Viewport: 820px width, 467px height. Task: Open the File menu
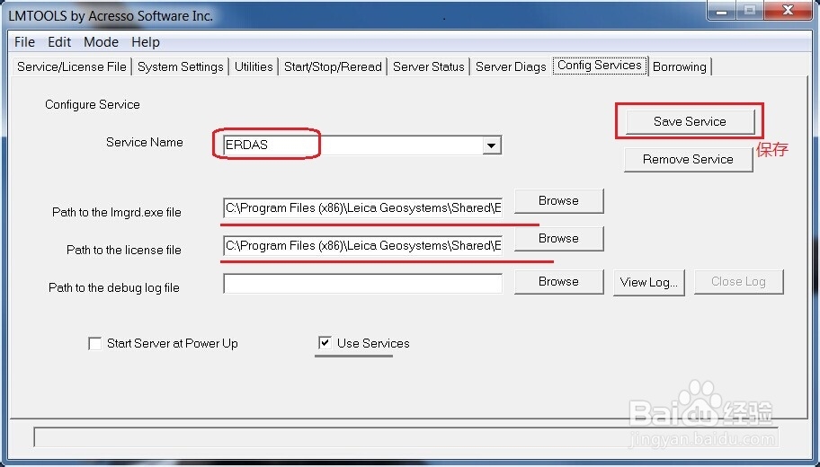tap(24, 42)
